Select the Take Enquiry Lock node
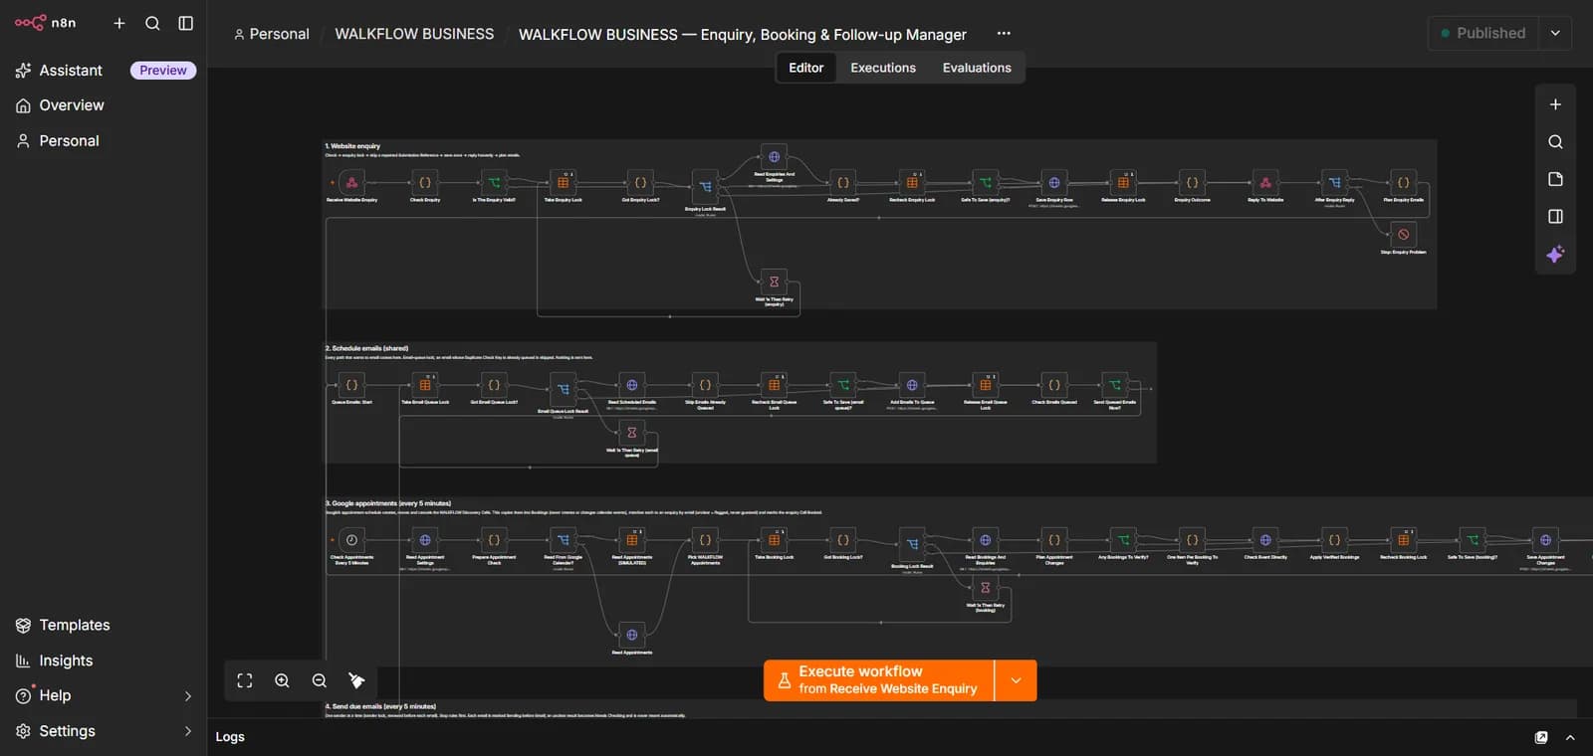Image resolution: width=1593 pixels, height=756 pixels. coord(564,183)
